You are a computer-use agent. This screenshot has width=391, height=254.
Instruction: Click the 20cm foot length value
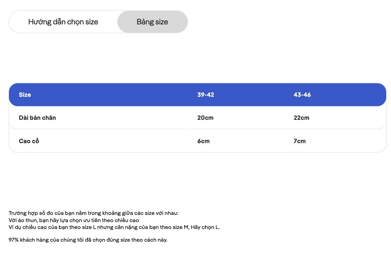pos(205,118)
